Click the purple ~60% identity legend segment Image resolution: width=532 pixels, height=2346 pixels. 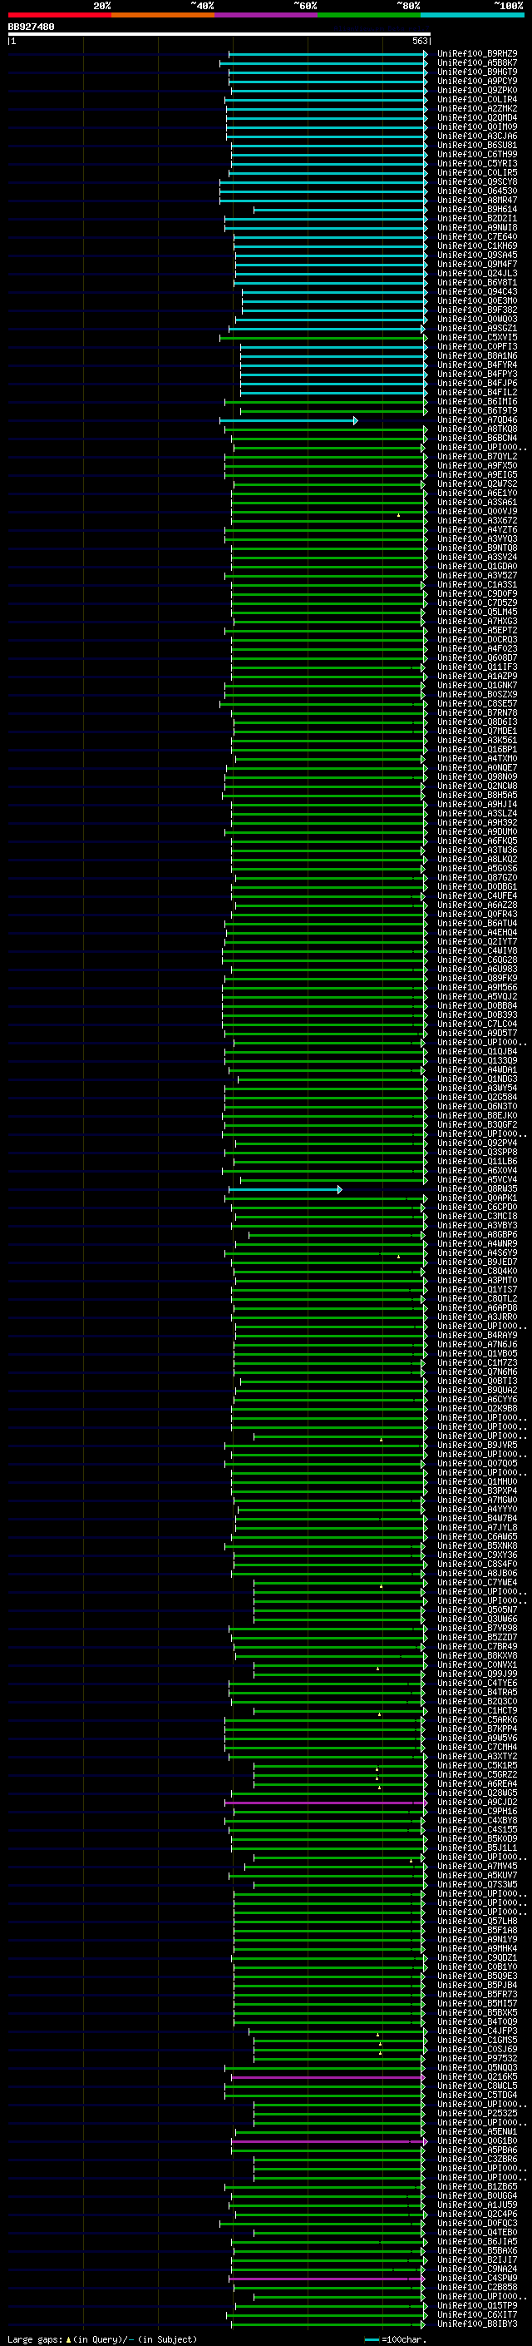click(x=267, y=15)
